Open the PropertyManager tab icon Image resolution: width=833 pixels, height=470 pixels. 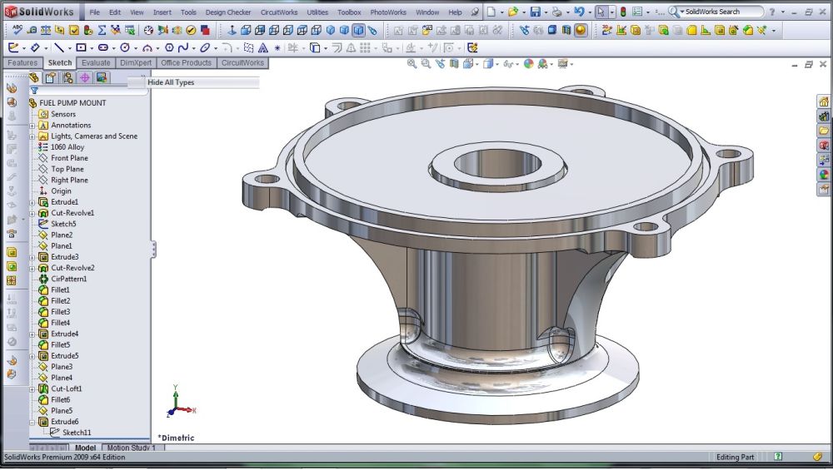(51, 78)
